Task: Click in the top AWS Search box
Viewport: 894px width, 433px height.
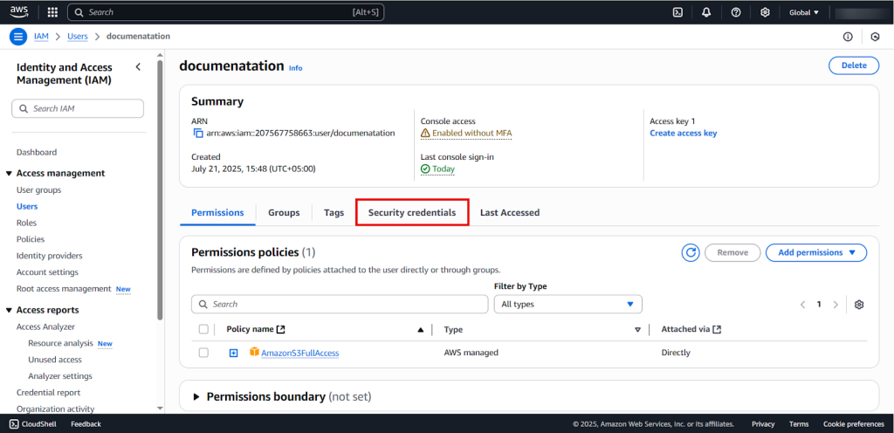Action: click(x=225, y=12)
